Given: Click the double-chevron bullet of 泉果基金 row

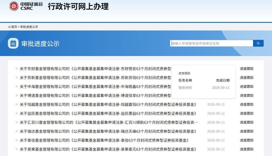Looking at the screenshot, I should point(16,149).
